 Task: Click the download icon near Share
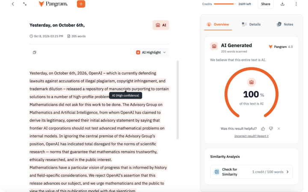[x=282, y=4]
